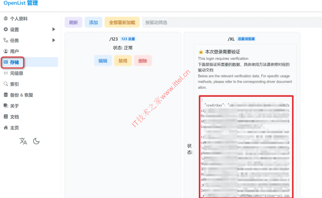The image size is (322, 198).
Task: Click 禁用 to disable /123 storage
Action: pos(123,61)
